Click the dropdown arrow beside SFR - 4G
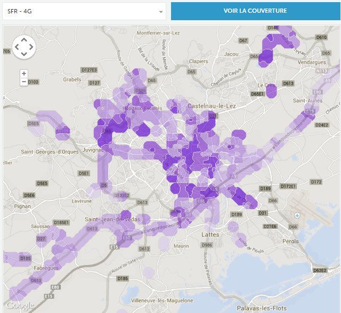The image size is (341, 313). coord(161,12)
